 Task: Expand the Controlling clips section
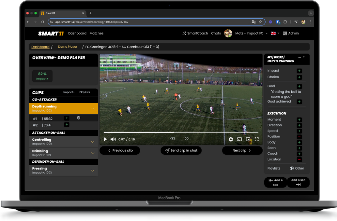click(92, 142)
